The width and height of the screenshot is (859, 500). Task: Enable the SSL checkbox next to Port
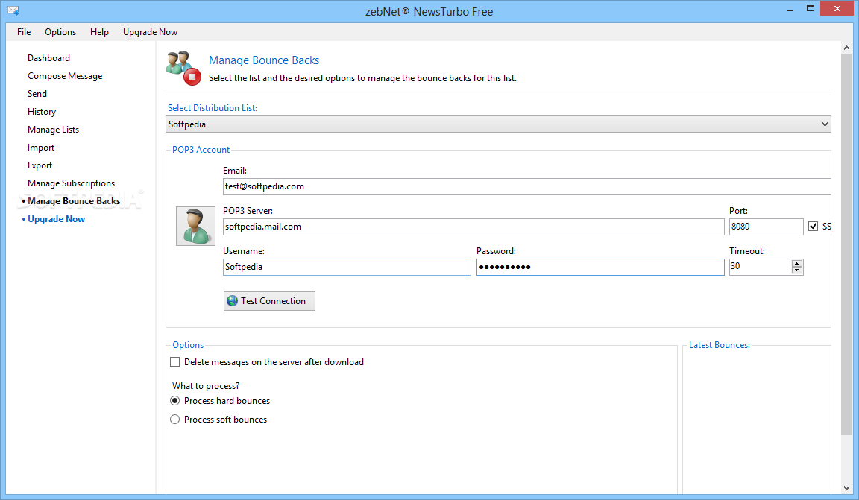(813, 227)
